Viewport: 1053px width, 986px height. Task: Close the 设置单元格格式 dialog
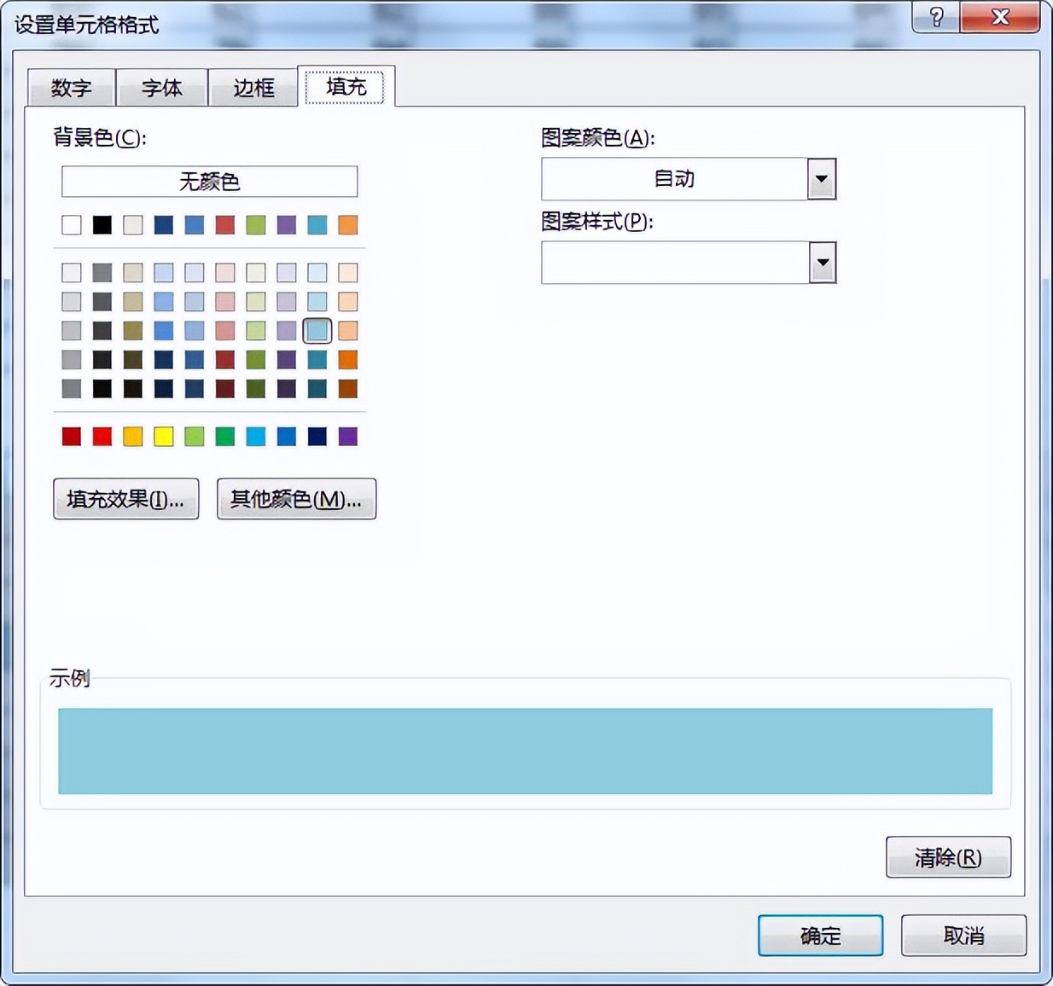point(1000,17)
